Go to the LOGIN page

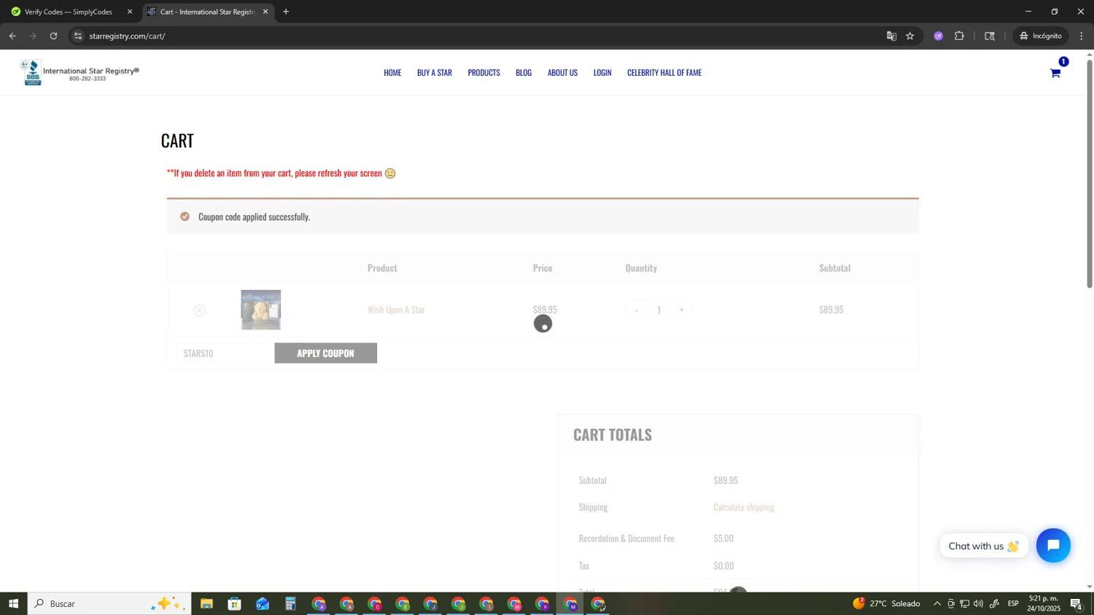pos(602,72)
